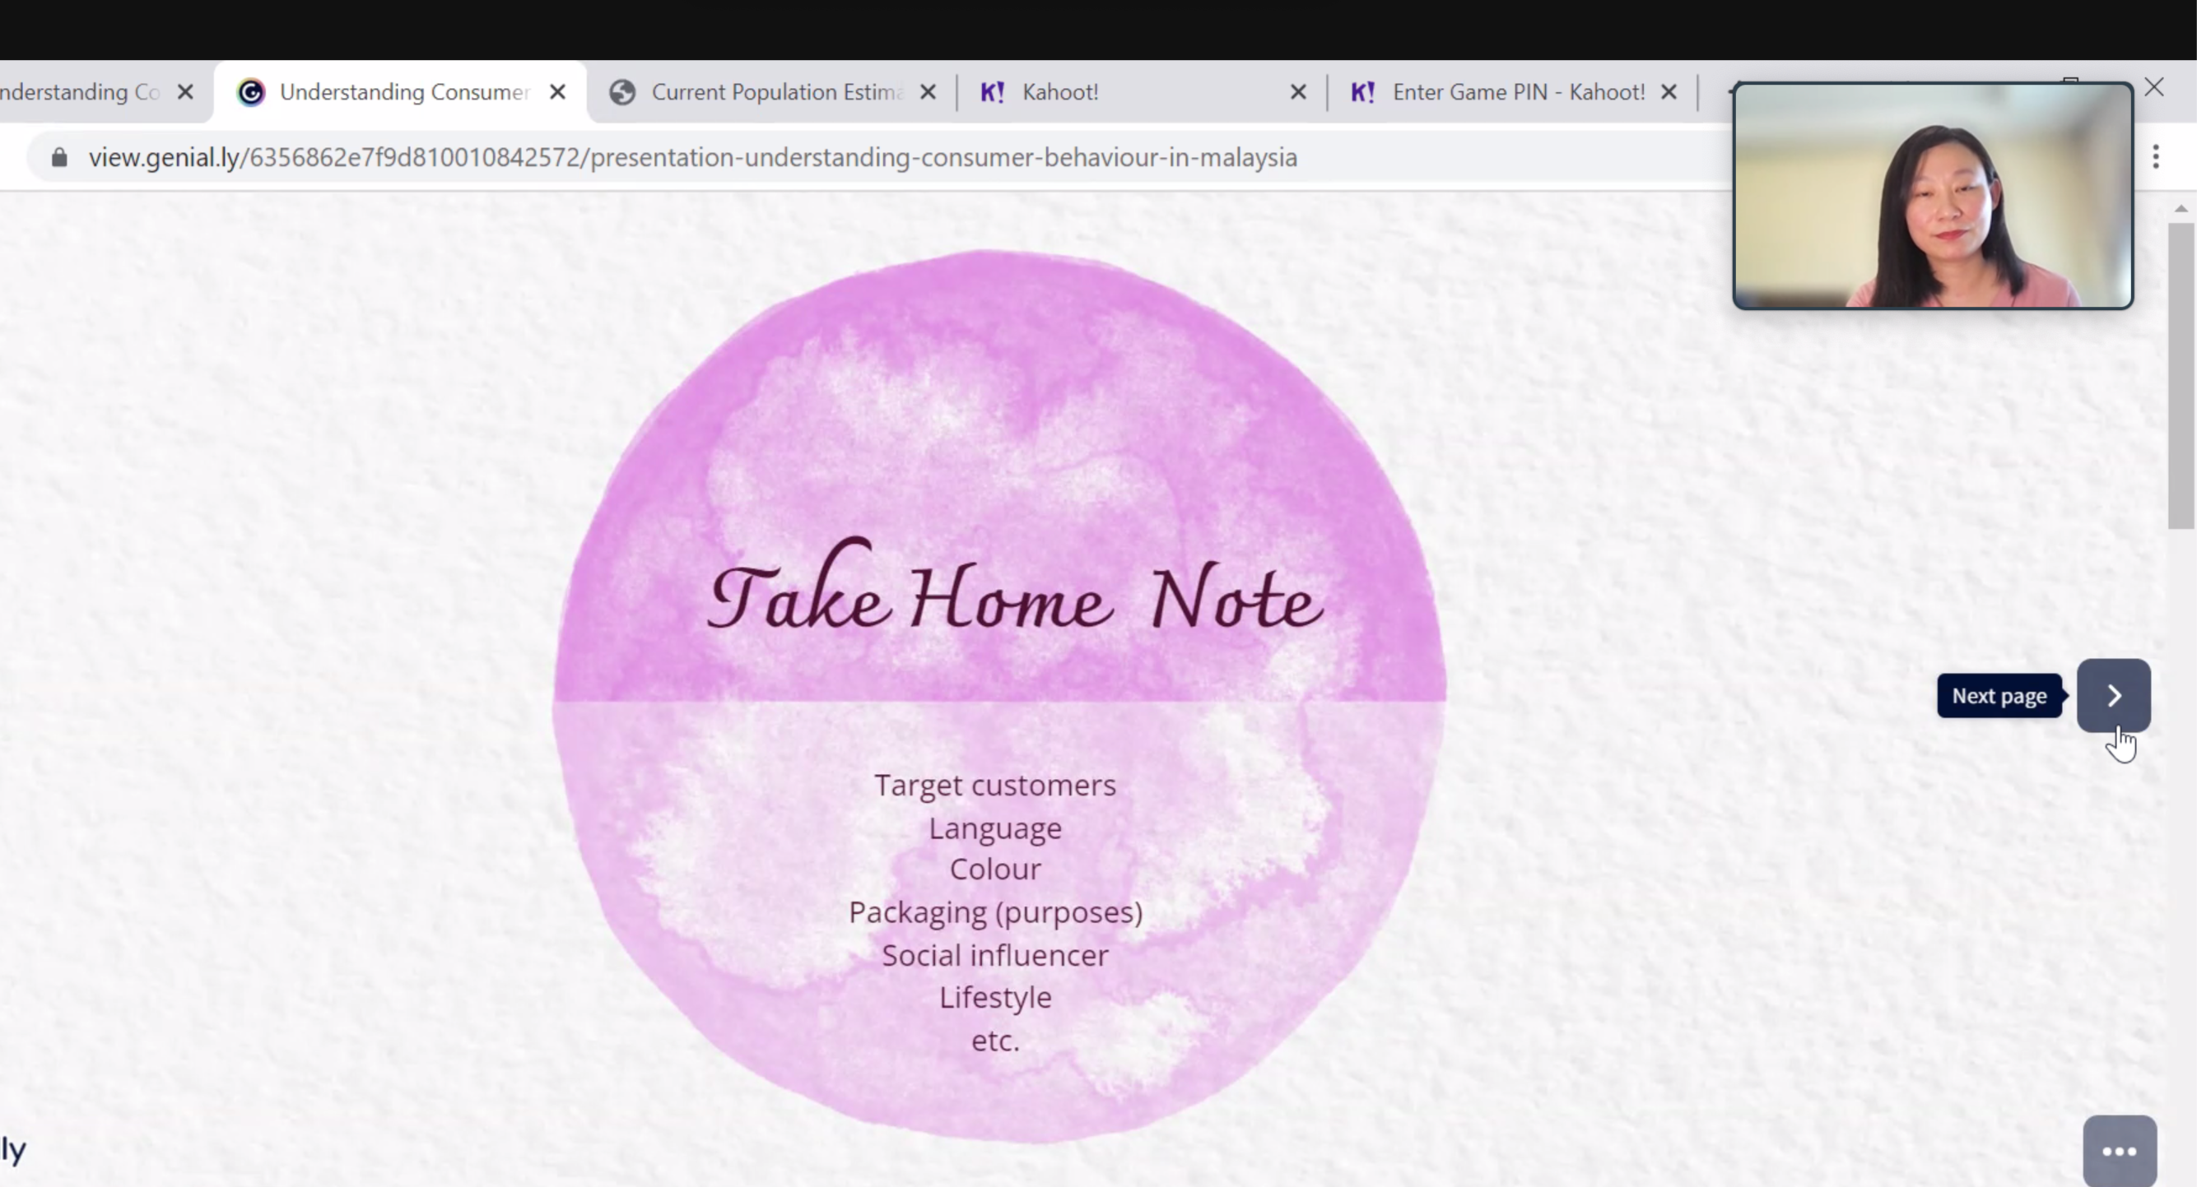Close the Kahoot! tab

pos(1297,92)
